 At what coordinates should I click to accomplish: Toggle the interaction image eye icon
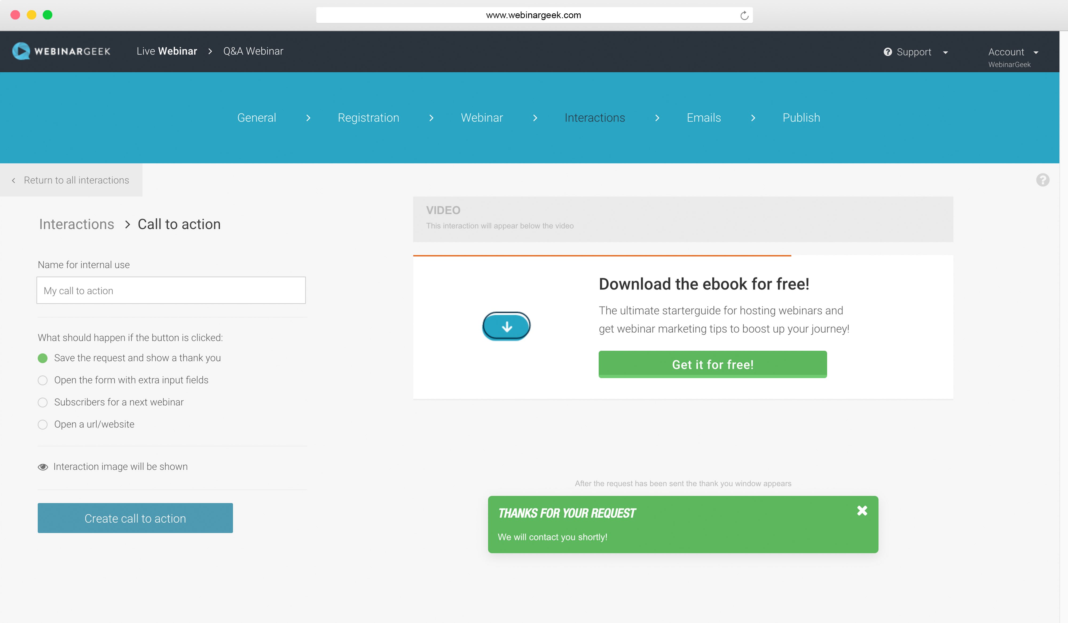click(43, 467)
